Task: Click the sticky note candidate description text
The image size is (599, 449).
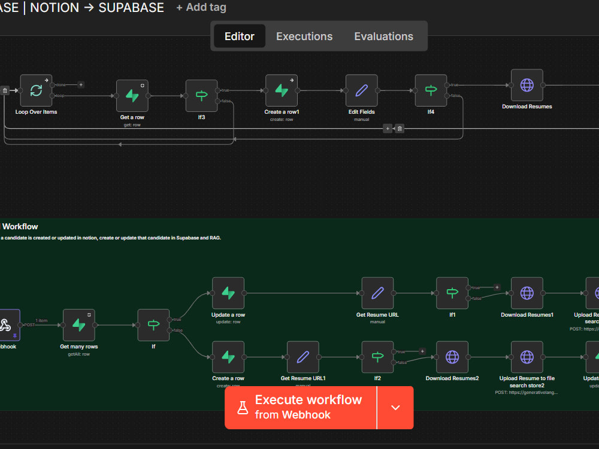Action: [111, 238]
